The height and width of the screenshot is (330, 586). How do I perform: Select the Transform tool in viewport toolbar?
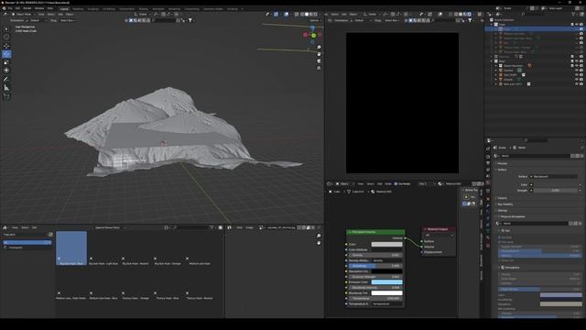[6, 71]
